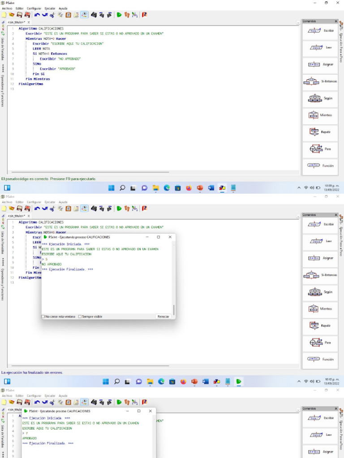
Task: Enable the 'No cerrar esta ventana' checkbox
Action: 43,317
